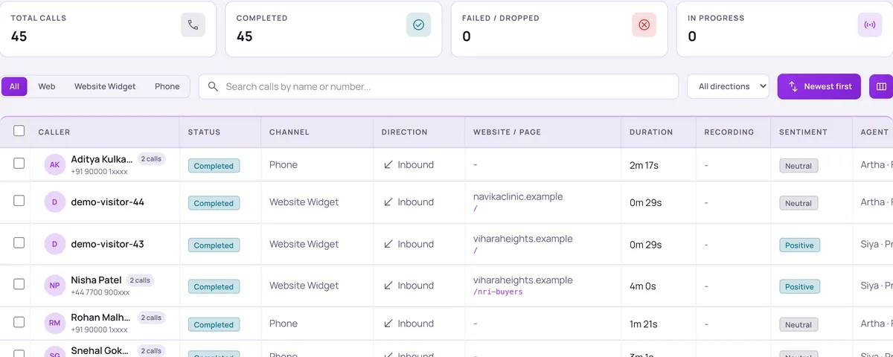Select the All filter tab
This screenshot has width=893, height=357.
(x=14, y=86)
